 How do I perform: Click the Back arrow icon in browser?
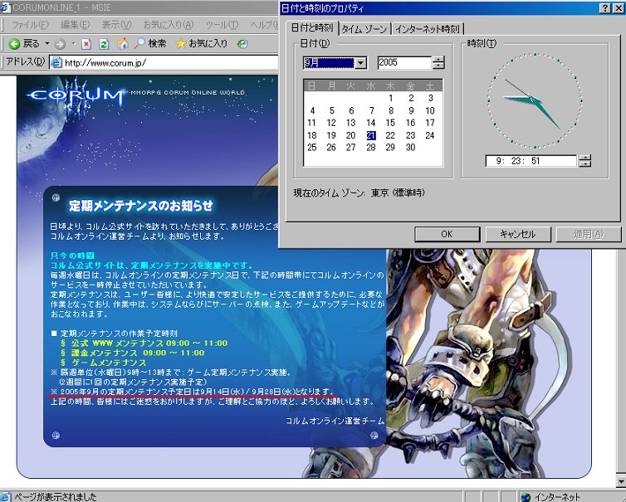point(14,43)
